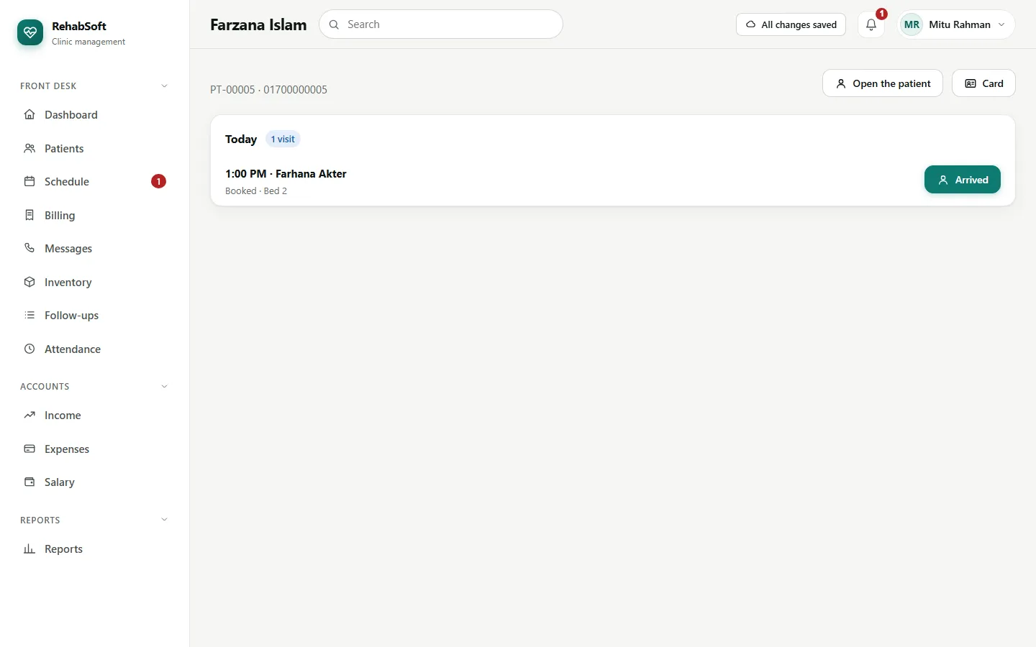1036x647 pixels.
Task: Open the patient Card button
Action: point(983,83)
